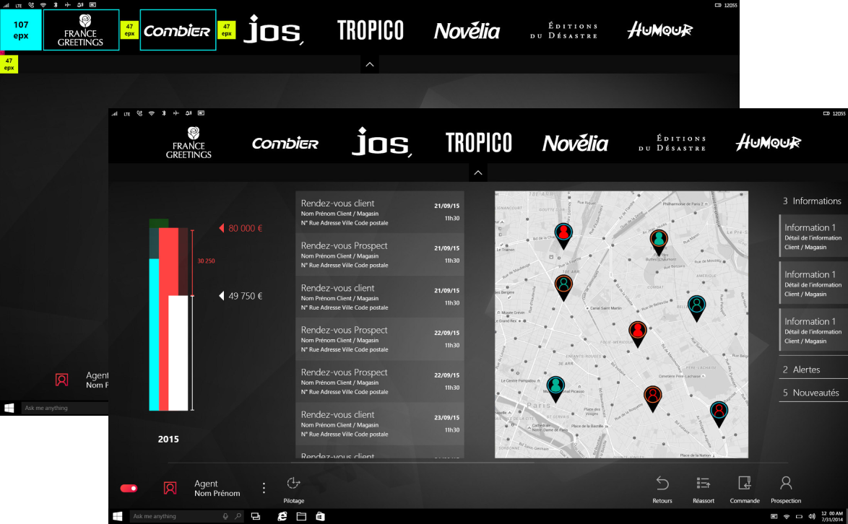Open the Pilotage dashboard icon
848x524 pixels.
(x=293, y=484)
